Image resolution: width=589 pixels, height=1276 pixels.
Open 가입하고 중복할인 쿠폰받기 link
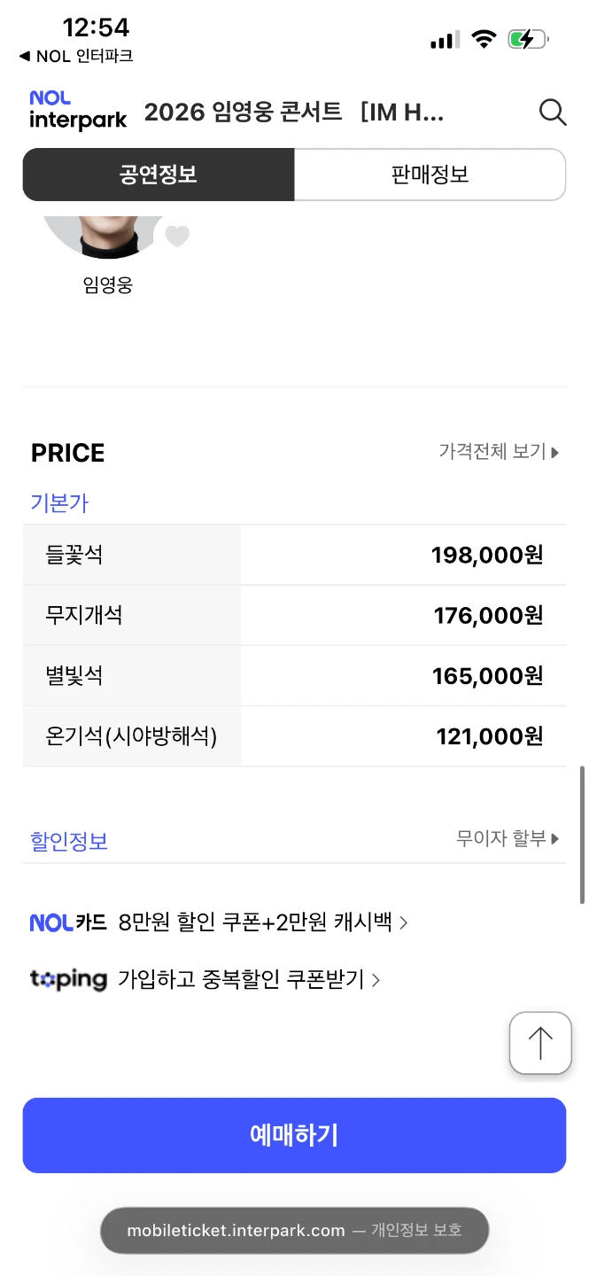click(249, 979)
